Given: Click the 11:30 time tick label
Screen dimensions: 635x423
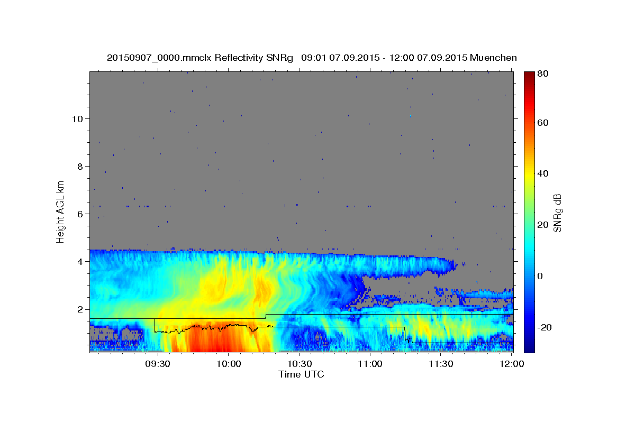Looking at the screenshot, I should pos(441,364).
